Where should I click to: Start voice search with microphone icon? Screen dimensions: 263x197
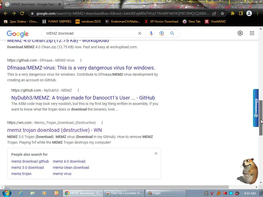coord(151,33)
